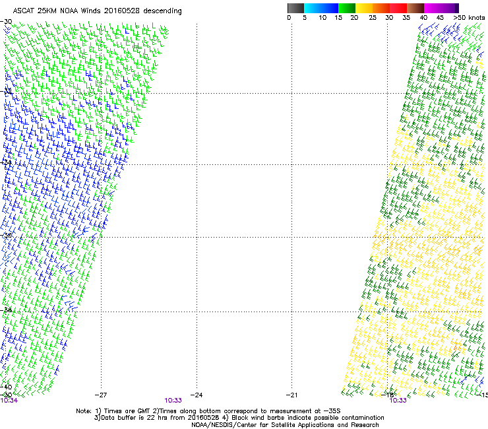Image resolution: width=488 pixels, height=429 pixels.
Task: Click the -24 longitude axis label
Action: (197, 395)
